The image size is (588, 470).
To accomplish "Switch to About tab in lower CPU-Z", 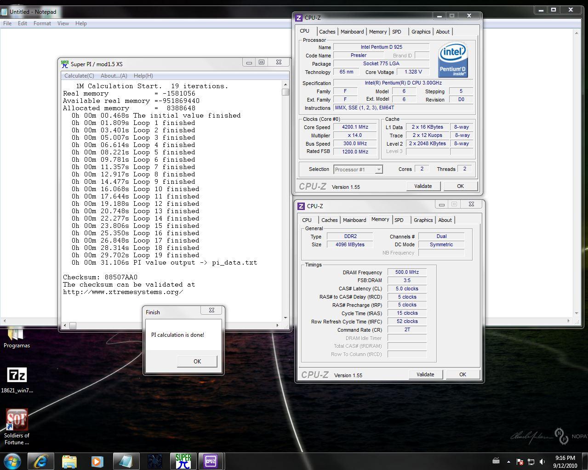I will (445, 220).
